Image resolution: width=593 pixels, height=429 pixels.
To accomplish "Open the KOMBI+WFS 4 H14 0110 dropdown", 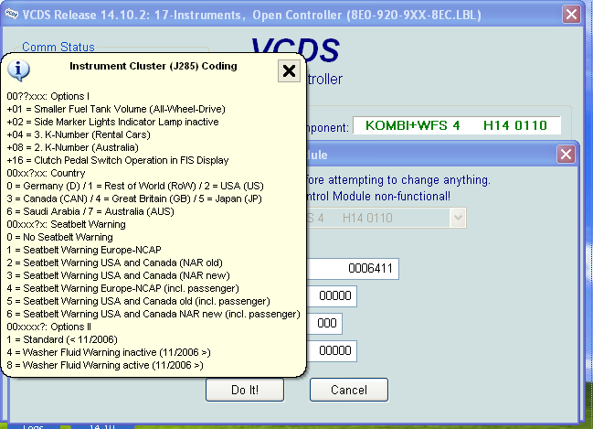I will click(x=458, y=218).
